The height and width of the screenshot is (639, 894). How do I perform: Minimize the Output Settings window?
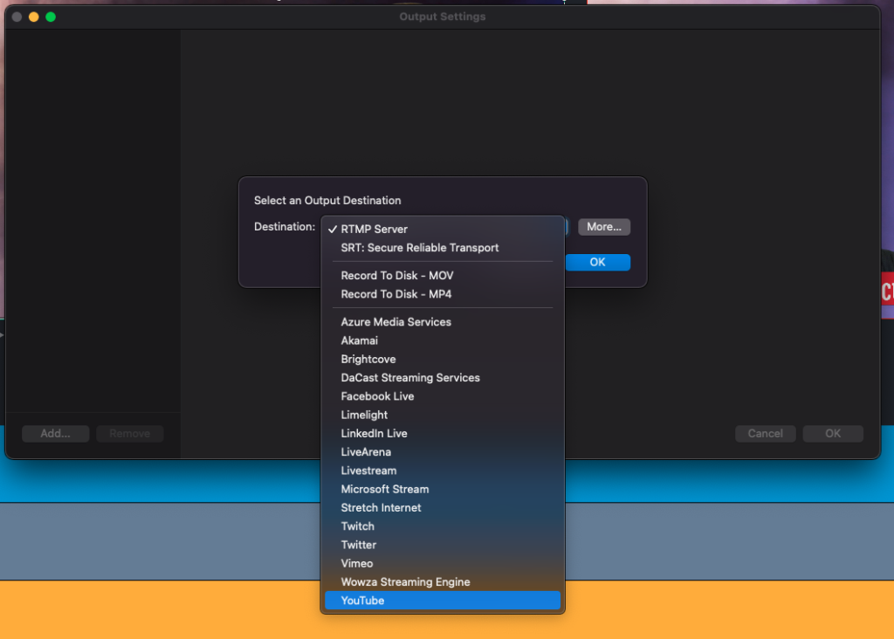34,17
